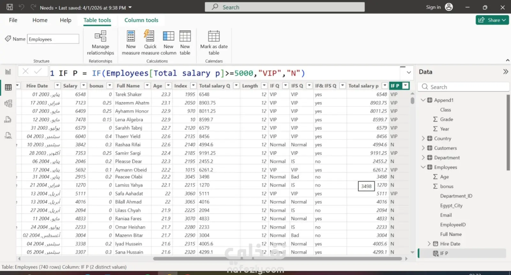
Task: Click the Sign in link
Action: 433,7
